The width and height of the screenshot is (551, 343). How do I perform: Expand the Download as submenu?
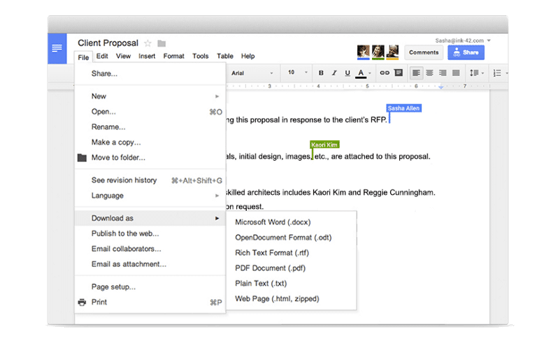point(150,218)
